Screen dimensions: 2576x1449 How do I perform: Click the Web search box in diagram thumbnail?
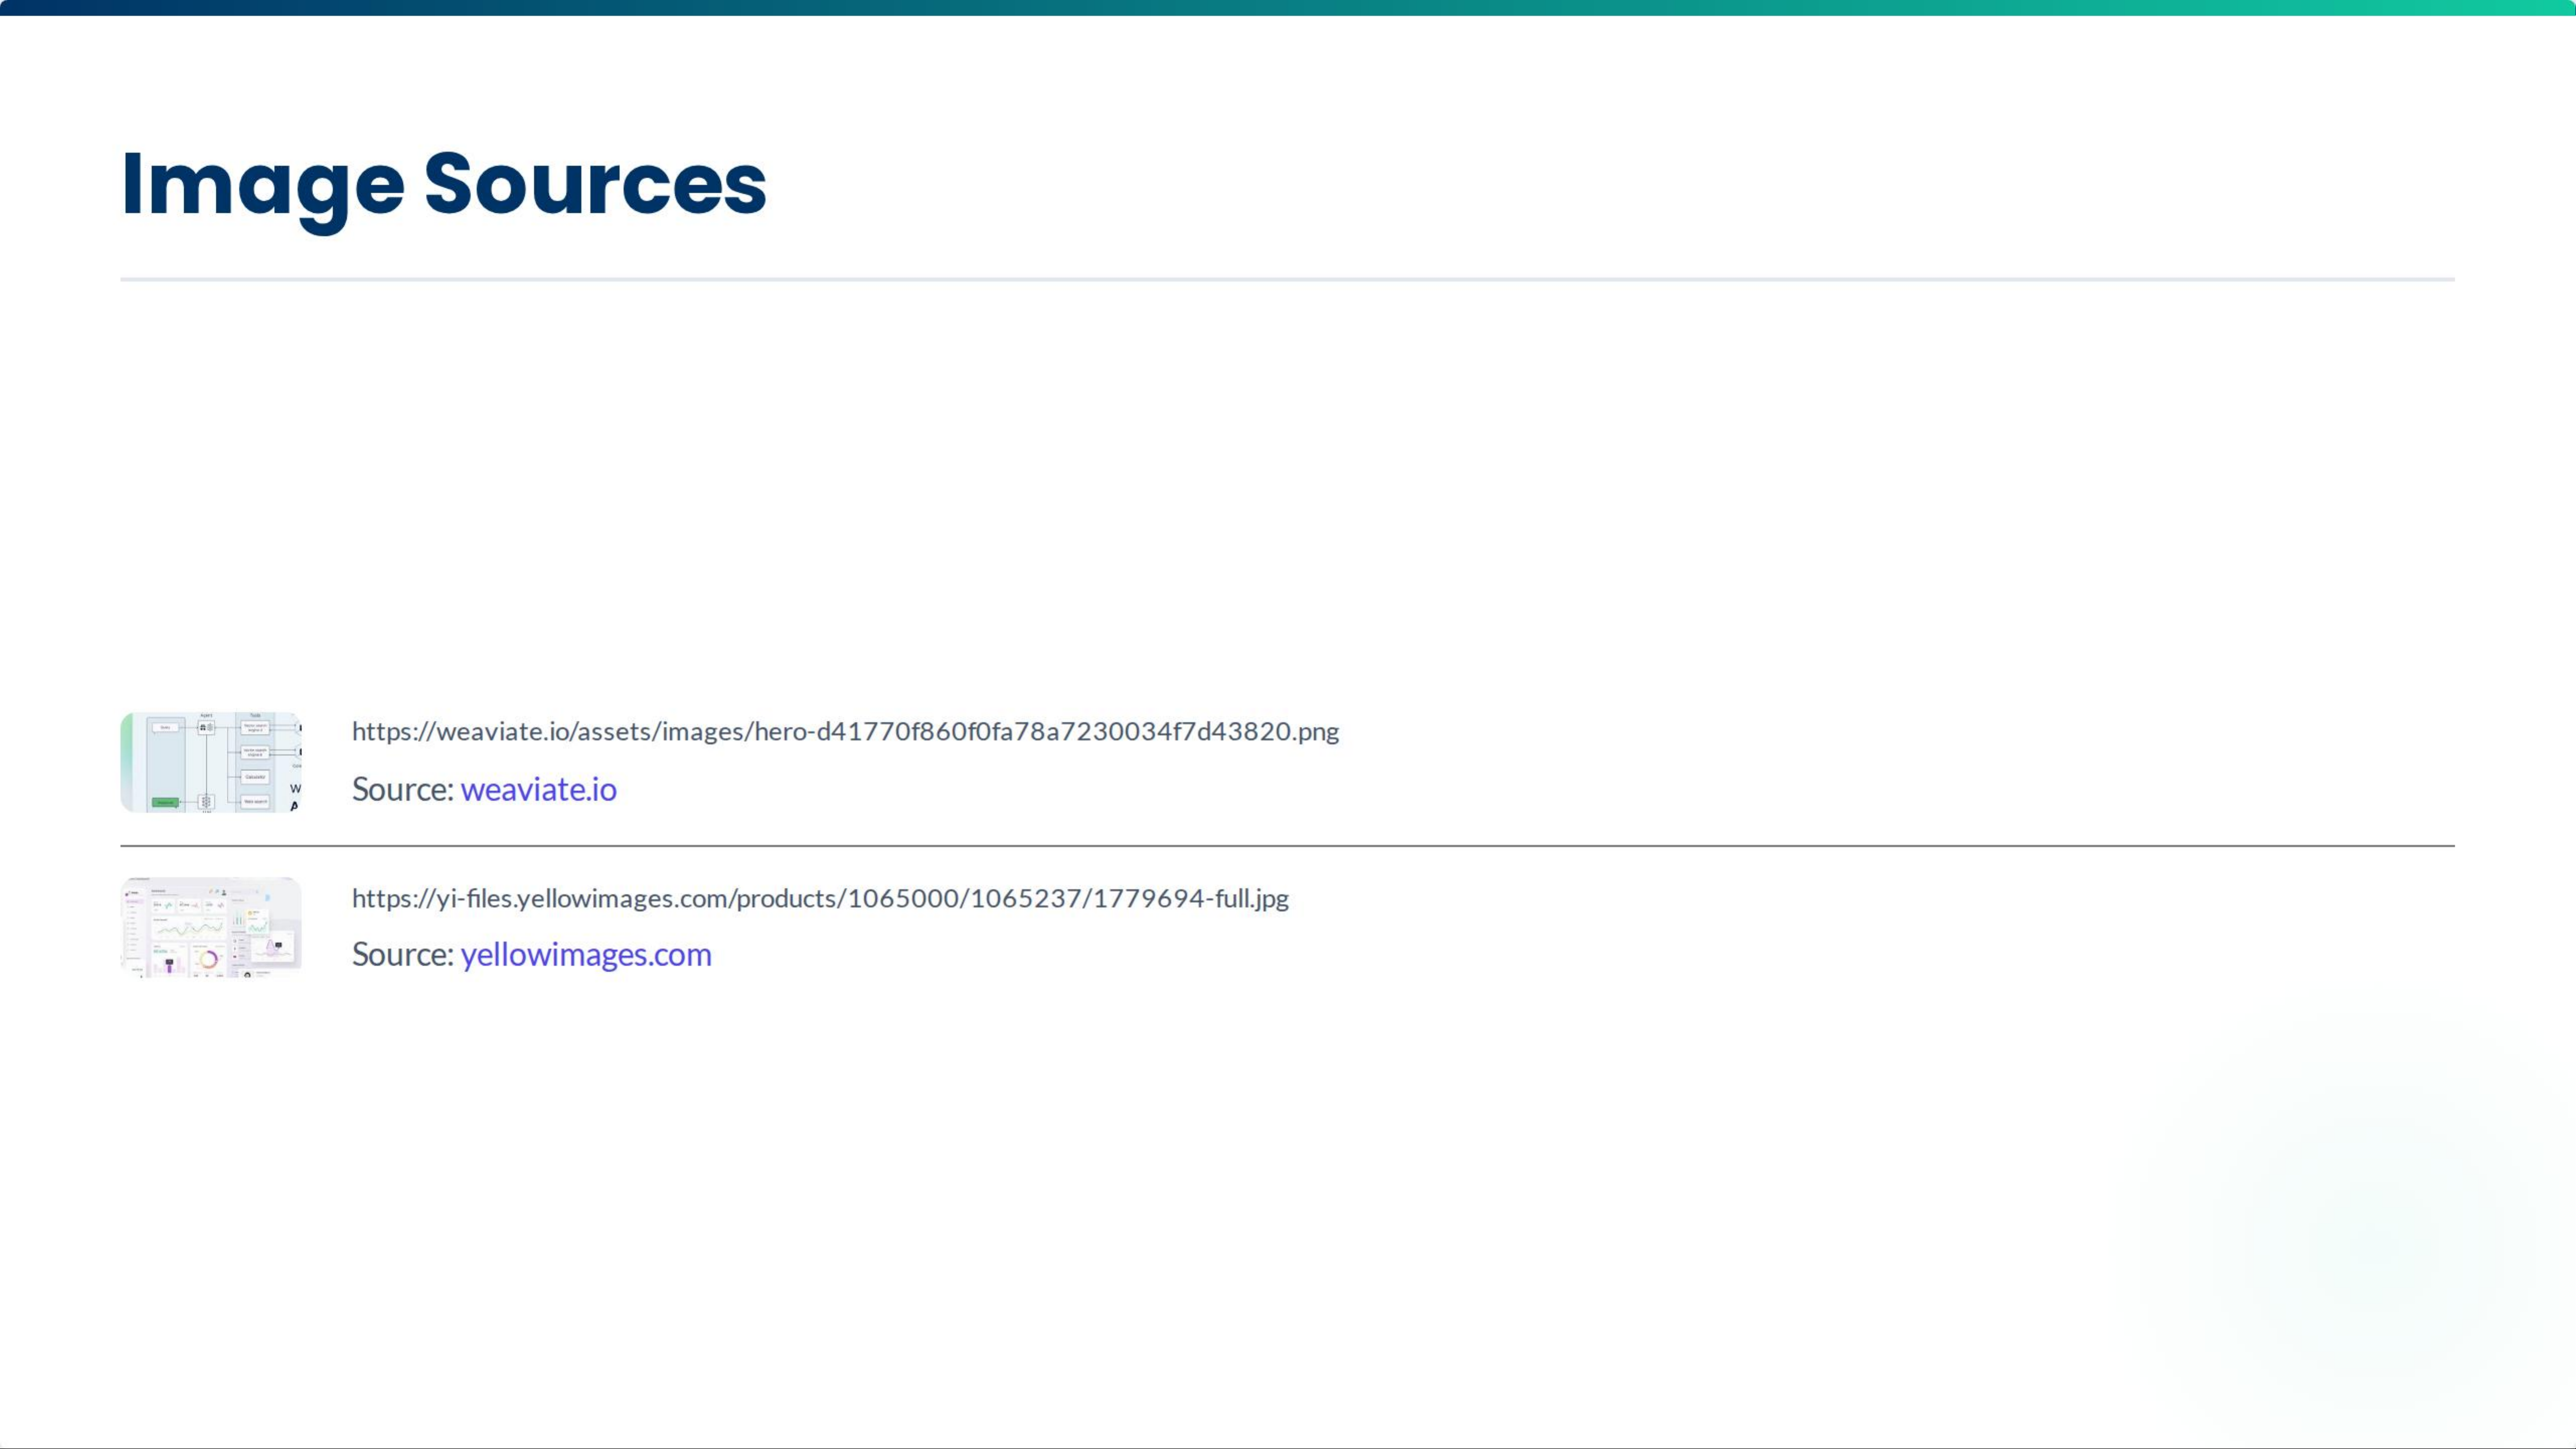255,802
